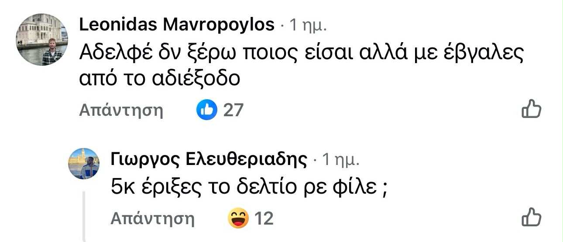This screenshot has width=563, height=242.
Task: Show the 12 reactions count list
Action: pos(264,218)
